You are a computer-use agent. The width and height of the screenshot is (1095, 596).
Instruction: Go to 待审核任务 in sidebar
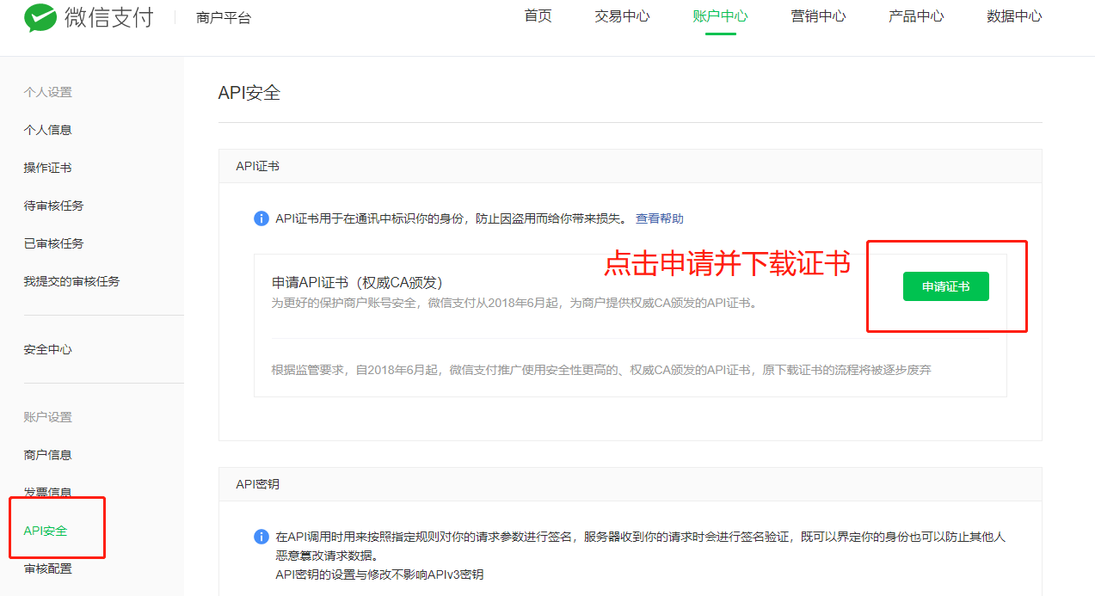pyautogui.click(x=53, y=206)
